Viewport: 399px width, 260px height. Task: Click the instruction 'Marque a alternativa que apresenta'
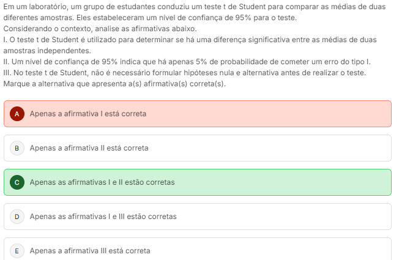(114, 84)
